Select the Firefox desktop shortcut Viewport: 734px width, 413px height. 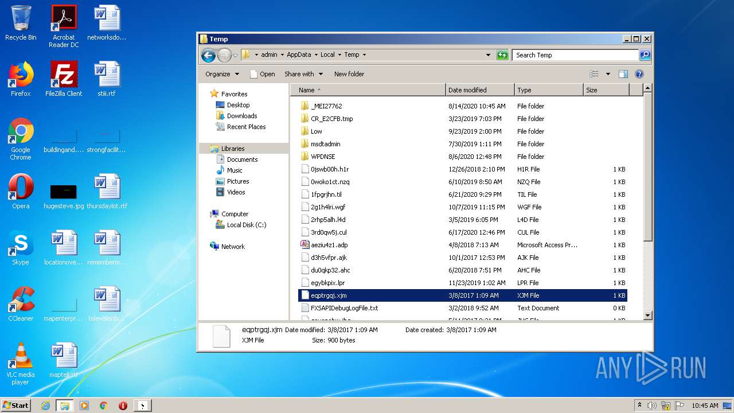(21, 79)
